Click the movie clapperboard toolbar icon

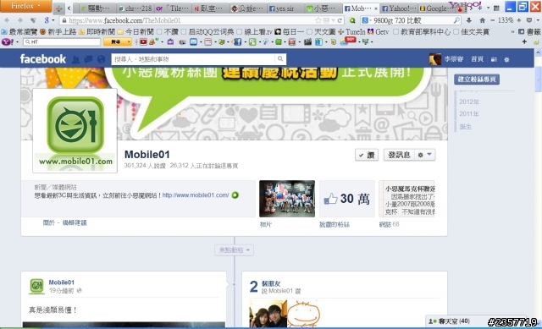pyautogui.click(x=307, y=42)
